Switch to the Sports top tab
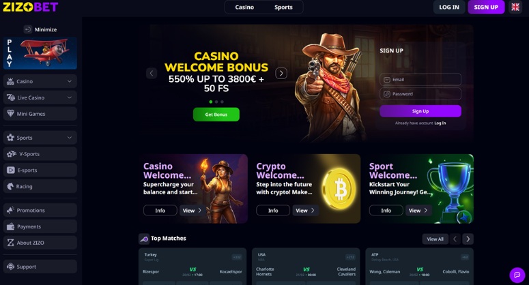 click(283, 7)
